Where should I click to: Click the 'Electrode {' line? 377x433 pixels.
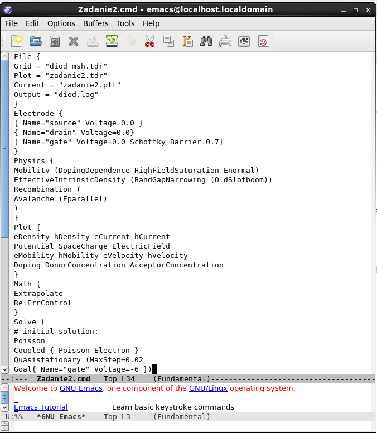[38, 114]
